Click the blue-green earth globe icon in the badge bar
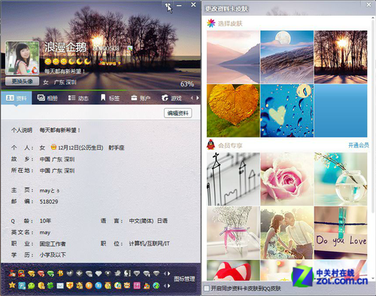Viewport: 376px width, 296px height. [156, 285]
